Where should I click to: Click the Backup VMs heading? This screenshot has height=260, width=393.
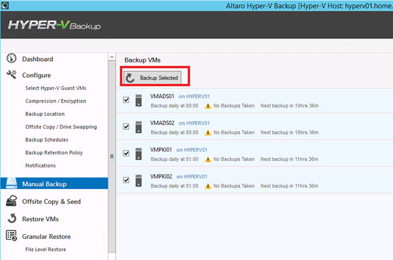tap(142, 60)
